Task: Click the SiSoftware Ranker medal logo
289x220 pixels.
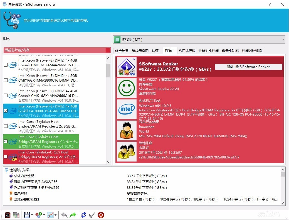Action: click(127, 67)
